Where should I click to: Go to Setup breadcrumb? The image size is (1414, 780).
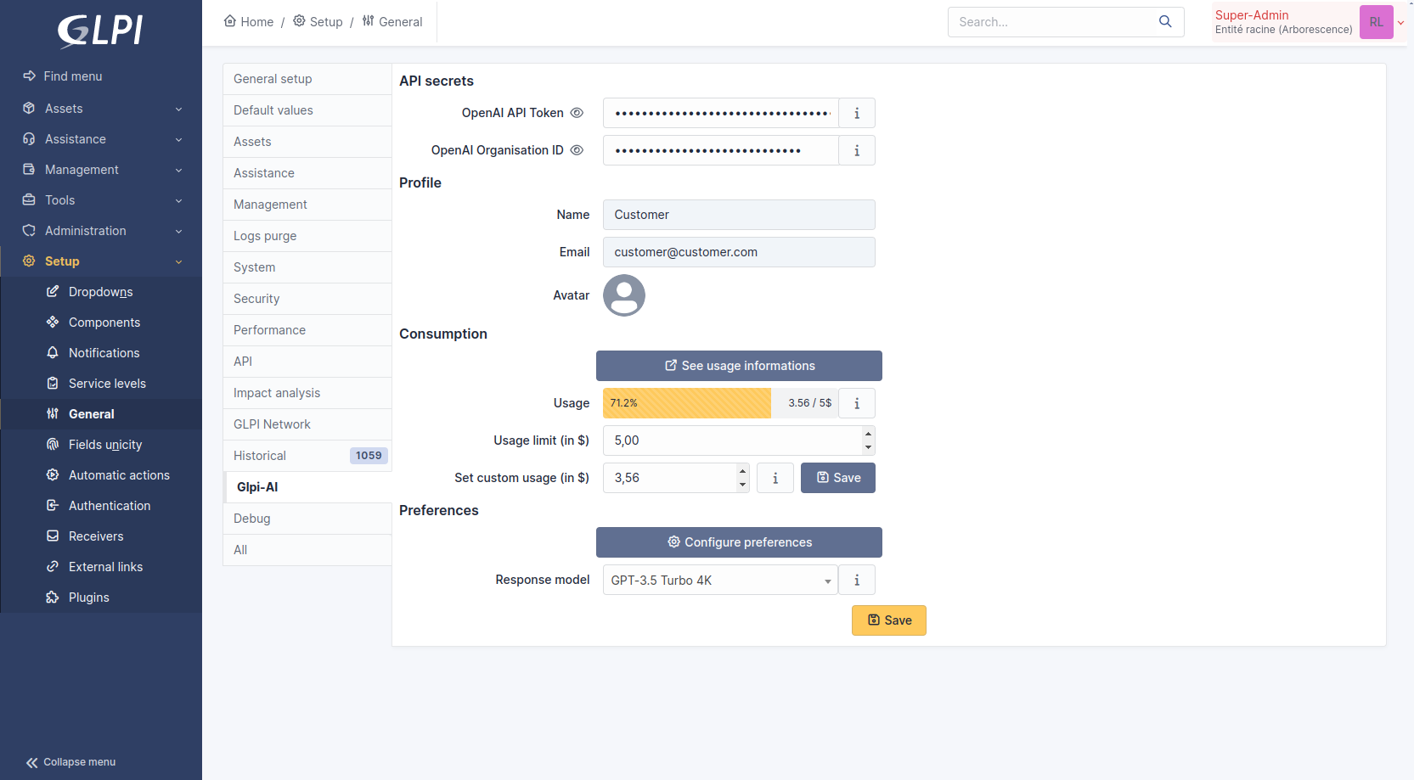coord(318,22)
